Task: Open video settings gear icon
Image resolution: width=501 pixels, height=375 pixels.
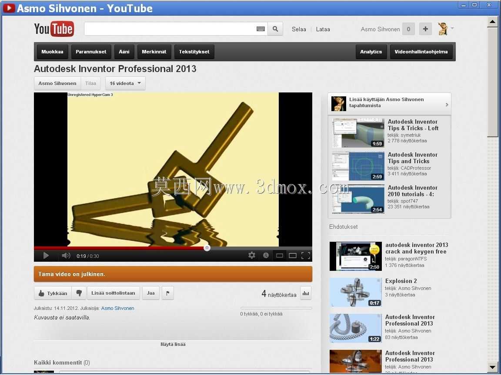Action: 252,255
